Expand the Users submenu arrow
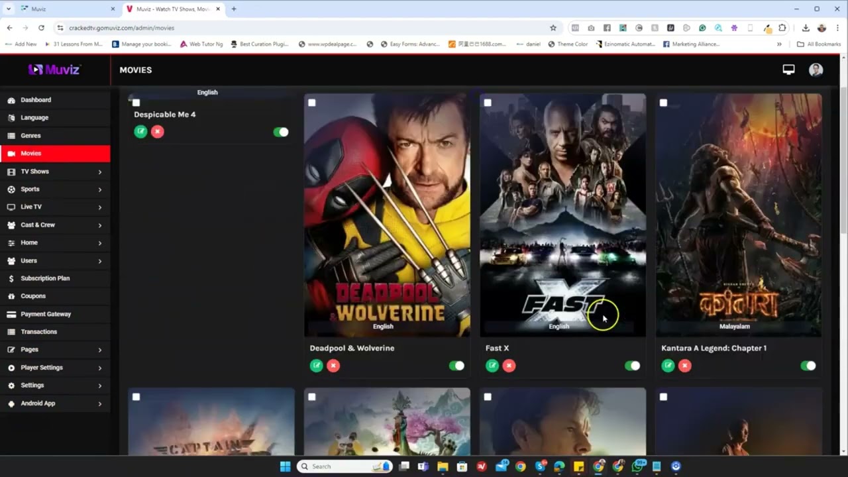Screen dimensions: 848x477 point(100,261)
